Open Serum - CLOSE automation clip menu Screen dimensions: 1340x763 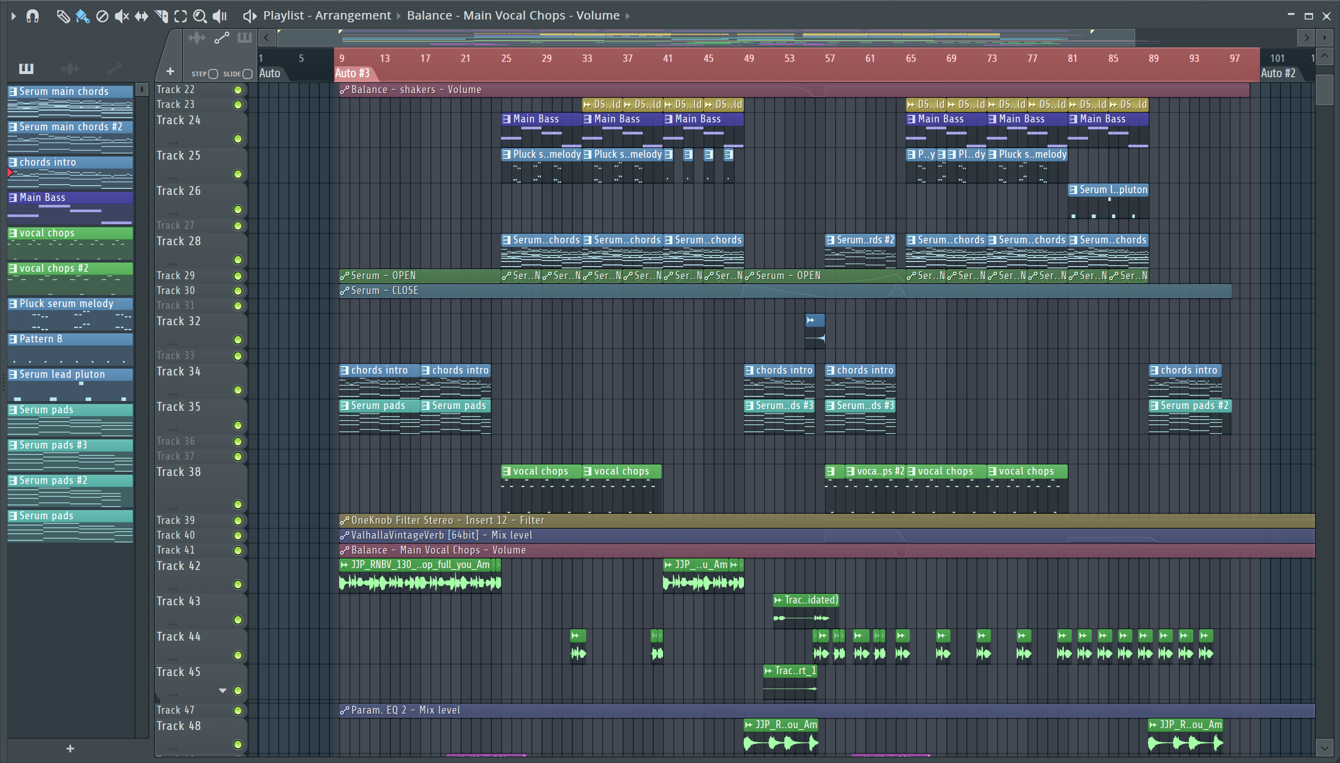344,291
